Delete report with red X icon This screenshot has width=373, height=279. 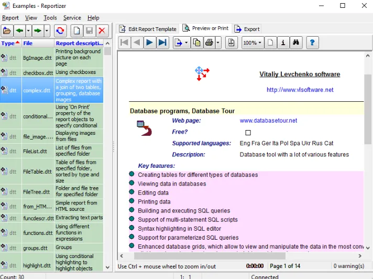(x=102, y=31)
